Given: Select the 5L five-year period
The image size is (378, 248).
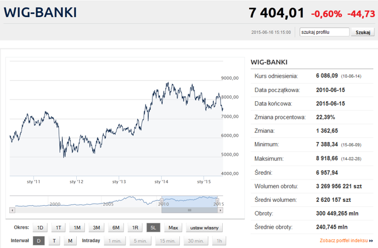Looking at the screenshot, I should [154, 228].
